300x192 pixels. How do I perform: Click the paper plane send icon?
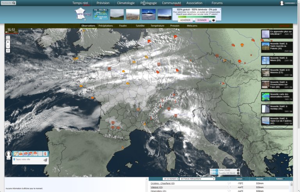tap(45, 160)
